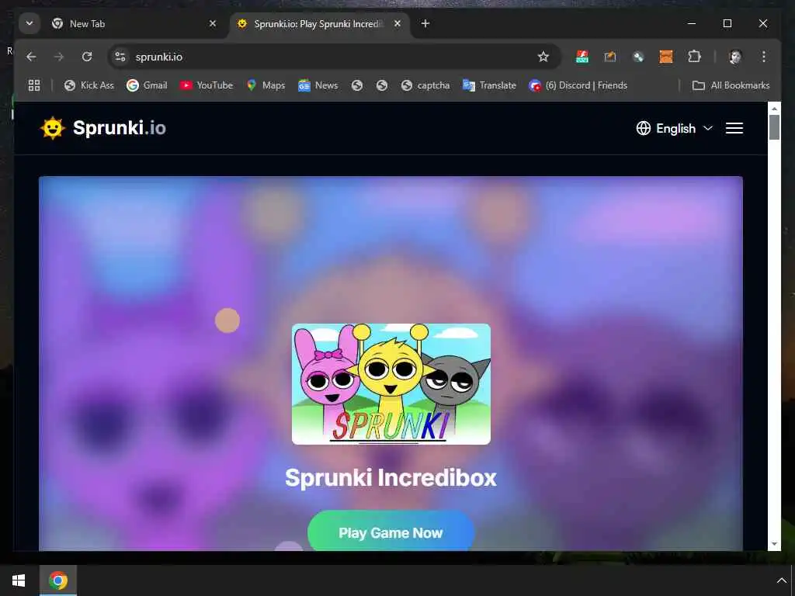Click the page scrollbar down arrow
The height and width of the screenshot is (596, 795).
774,544
